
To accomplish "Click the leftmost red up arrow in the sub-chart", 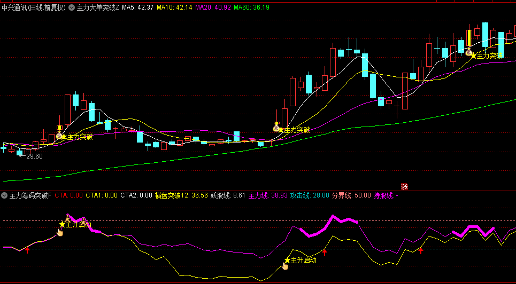I will click(x=27, y=250).
